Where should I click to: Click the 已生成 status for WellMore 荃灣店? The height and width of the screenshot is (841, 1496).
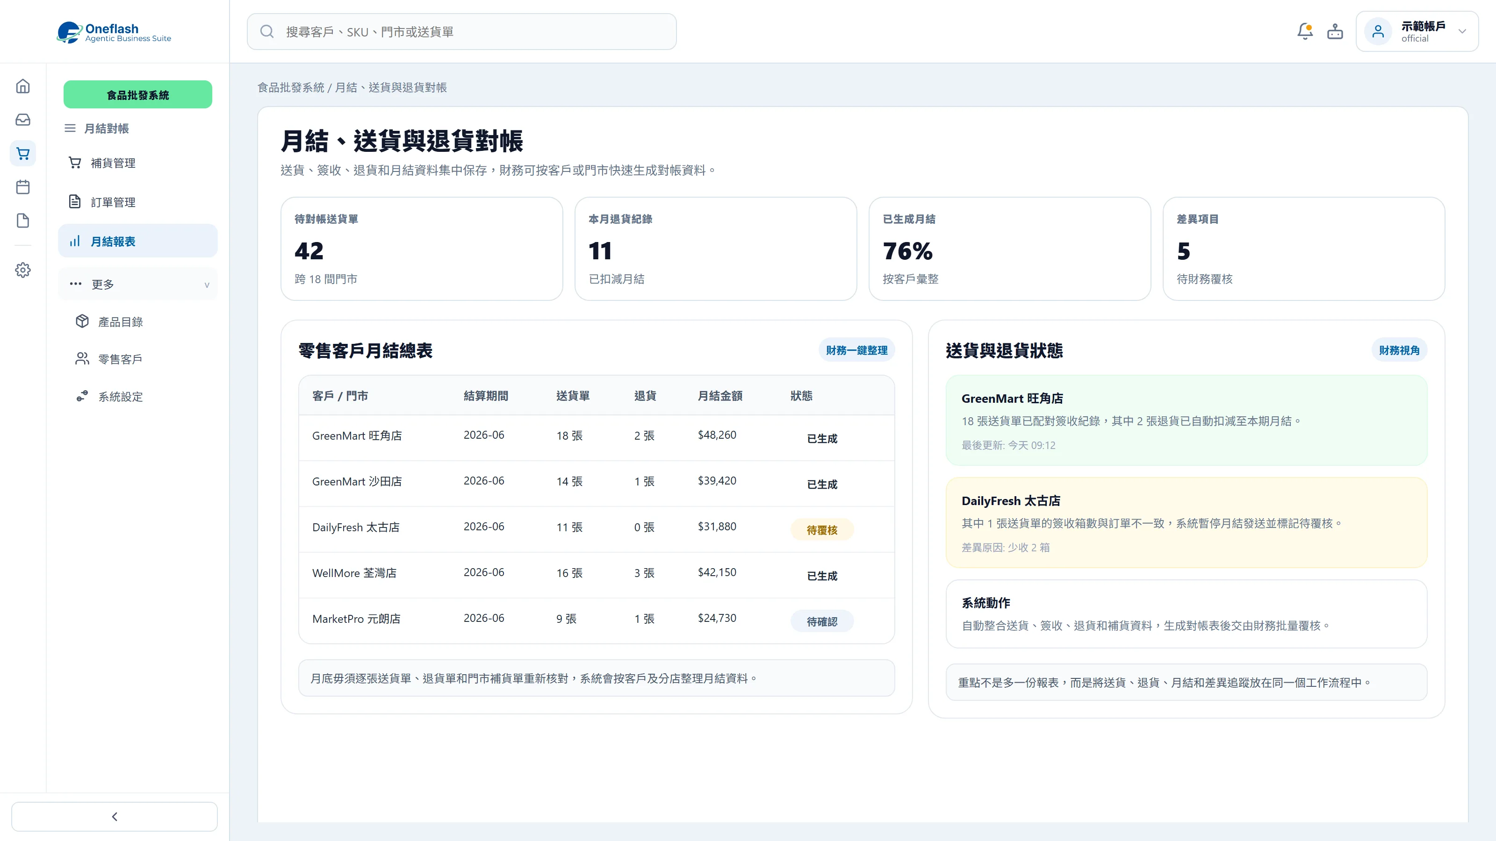[822, 576]
